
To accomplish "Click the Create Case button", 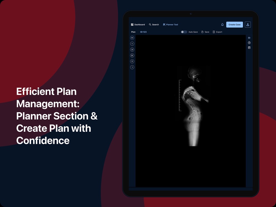I will 234,25.
